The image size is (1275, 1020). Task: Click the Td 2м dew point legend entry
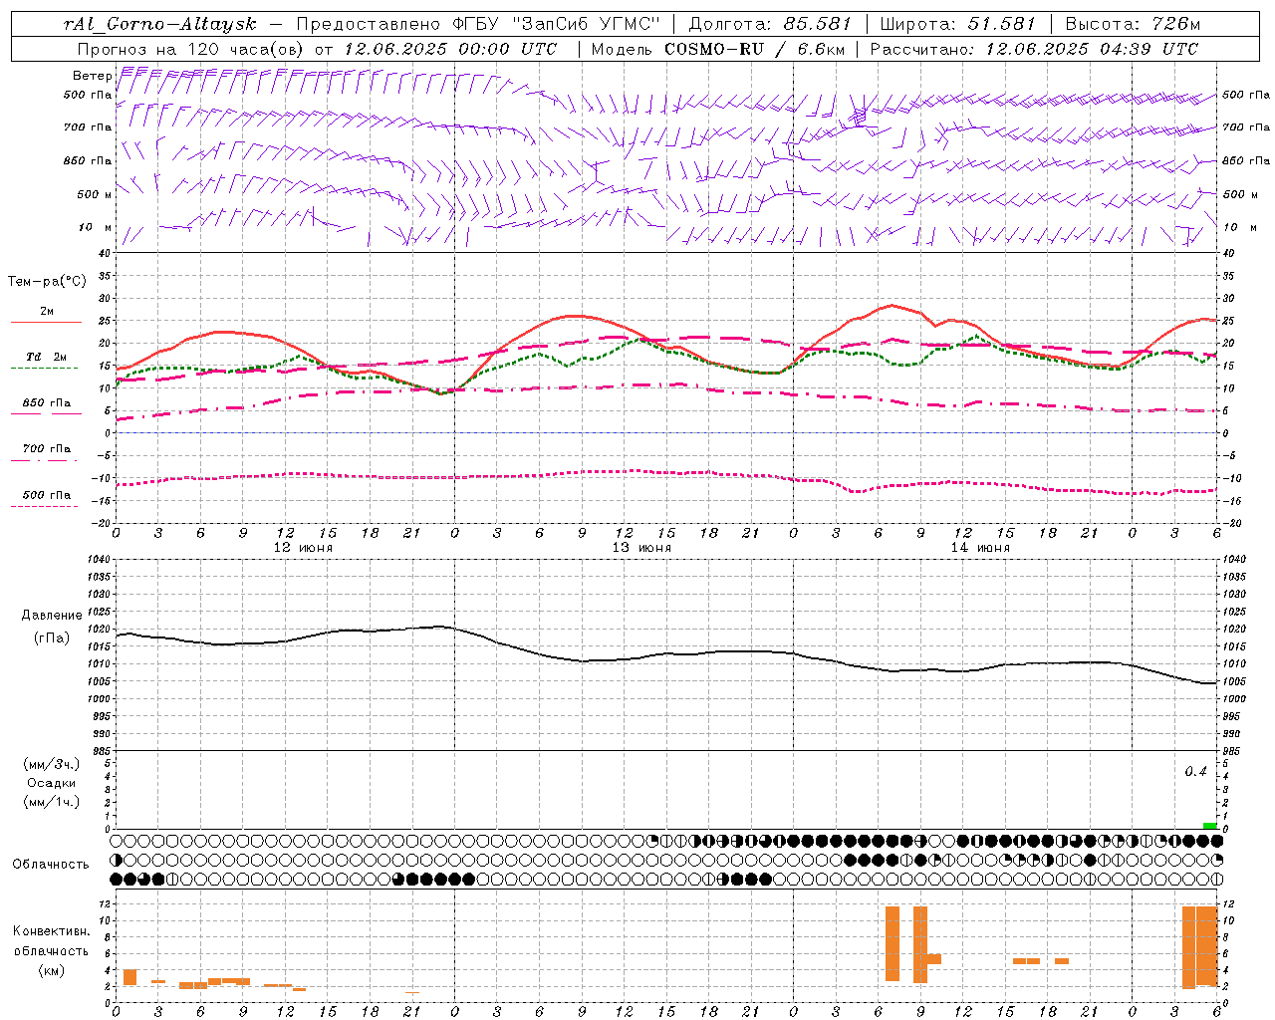pos(47,357)
